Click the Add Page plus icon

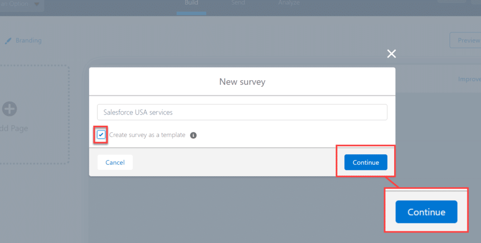coord(9,109)
